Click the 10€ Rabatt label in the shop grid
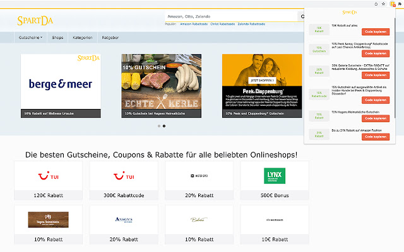Image resolution: width=404 pixels, height=252 pixels. tap(275, 239)
